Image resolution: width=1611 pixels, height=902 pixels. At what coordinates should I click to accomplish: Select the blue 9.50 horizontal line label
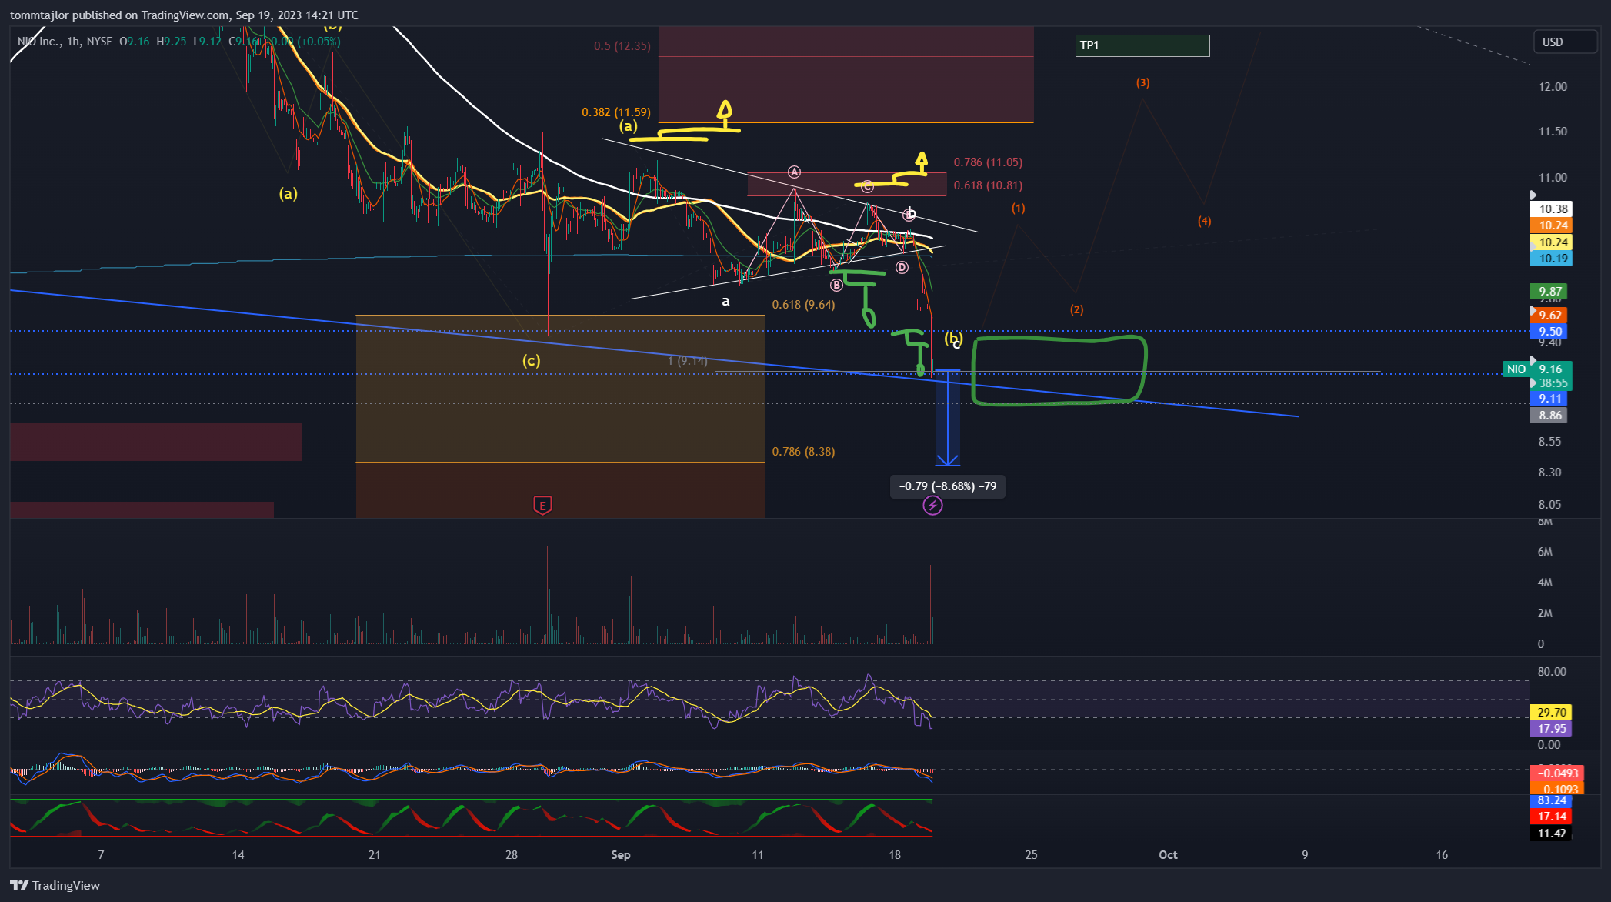pyautogui.click(x=1549, y=332)
